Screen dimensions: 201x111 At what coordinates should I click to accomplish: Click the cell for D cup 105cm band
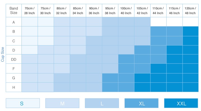(142, 50)
